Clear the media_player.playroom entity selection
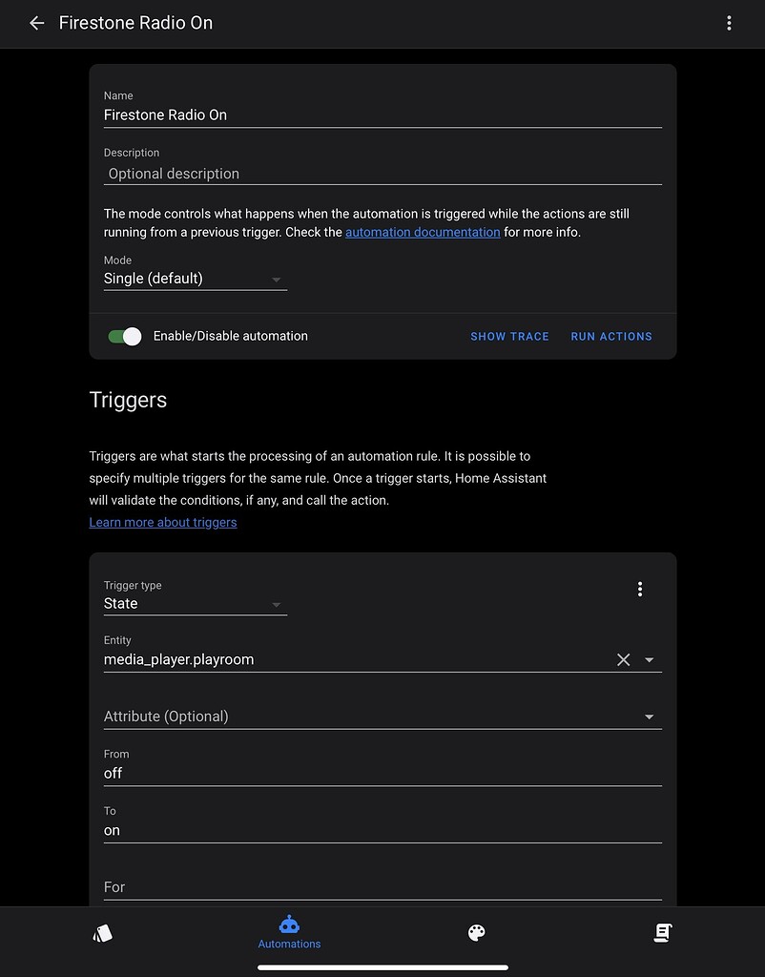 tap(623, 659)
